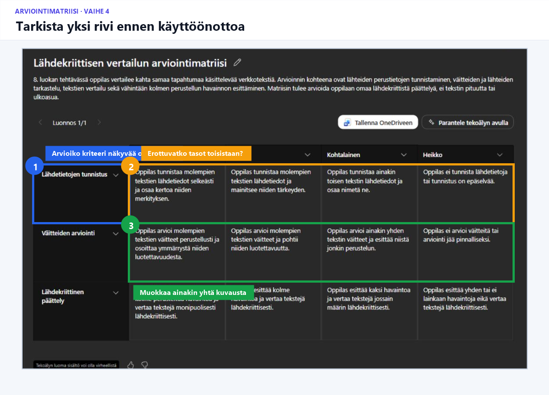Click the cell ending 'osaa nimetä ne'
Screen dimensions: 549x395
[369, 193]
